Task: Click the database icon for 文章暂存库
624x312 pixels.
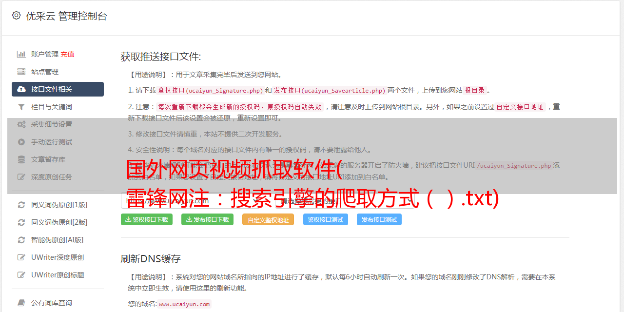Action: [21, 159]
